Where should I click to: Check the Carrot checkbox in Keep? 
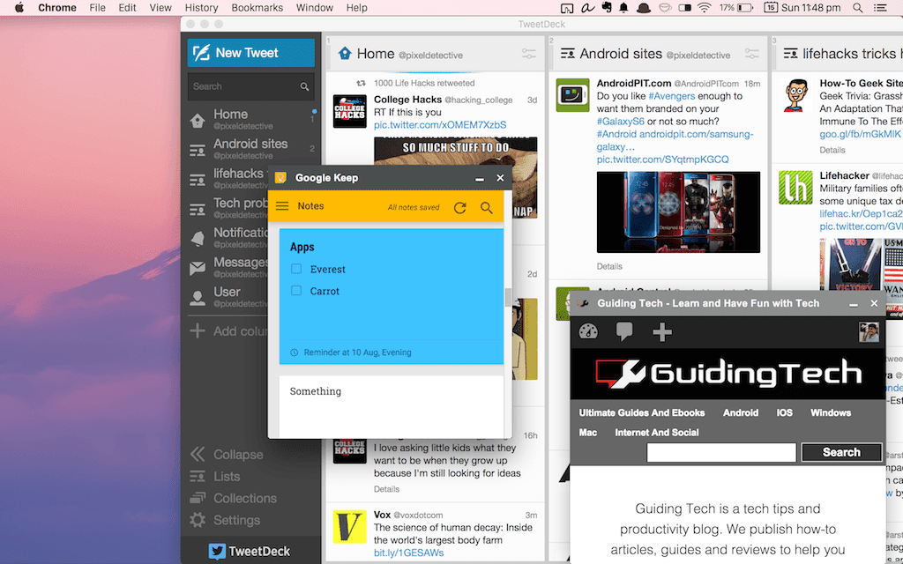pos(296,291)
